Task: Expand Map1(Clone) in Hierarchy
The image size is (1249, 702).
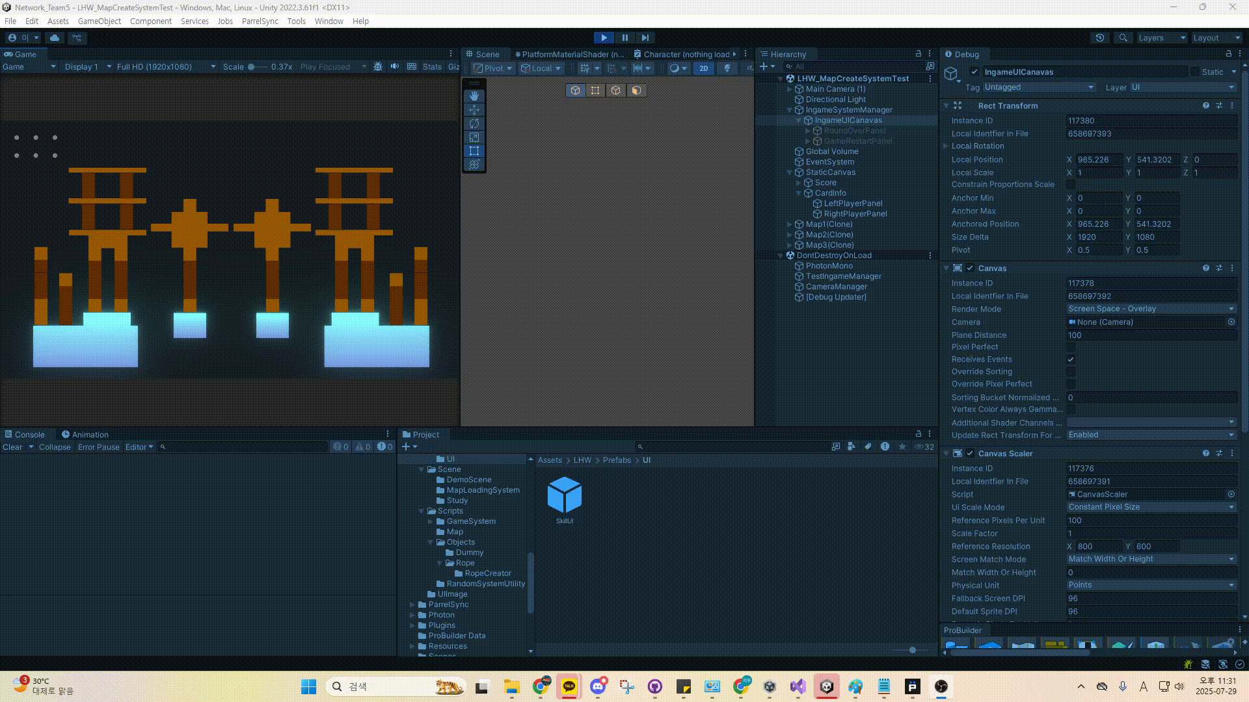Action: point(790,224)
